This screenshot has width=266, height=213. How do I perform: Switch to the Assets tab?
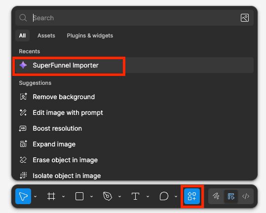tap(46, 35)
